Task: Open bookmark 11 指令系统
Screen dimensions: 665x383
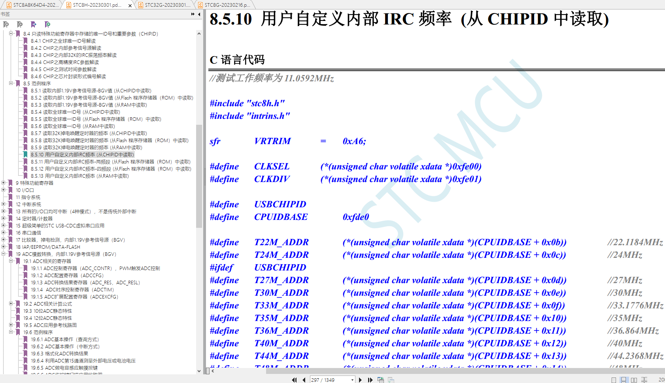Action: (x=28, y=197)
